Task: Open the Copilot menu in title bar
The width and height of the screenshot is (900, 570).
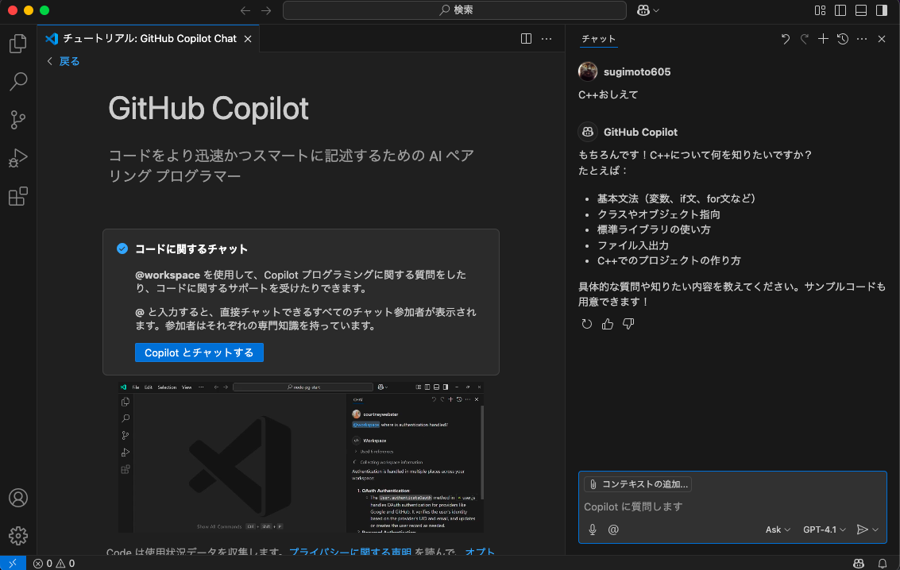Action: click(647, 10)
